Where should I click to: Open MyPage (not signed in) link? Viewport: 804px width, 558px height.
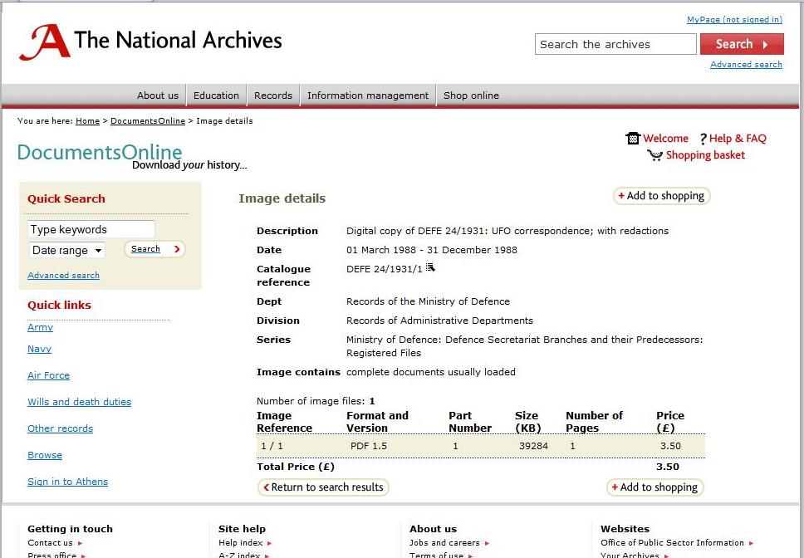coord(734,19)
